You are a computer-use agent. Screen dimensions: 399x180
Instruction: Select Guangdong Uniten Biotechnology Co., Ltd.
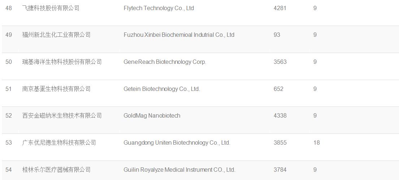[177, 142]
